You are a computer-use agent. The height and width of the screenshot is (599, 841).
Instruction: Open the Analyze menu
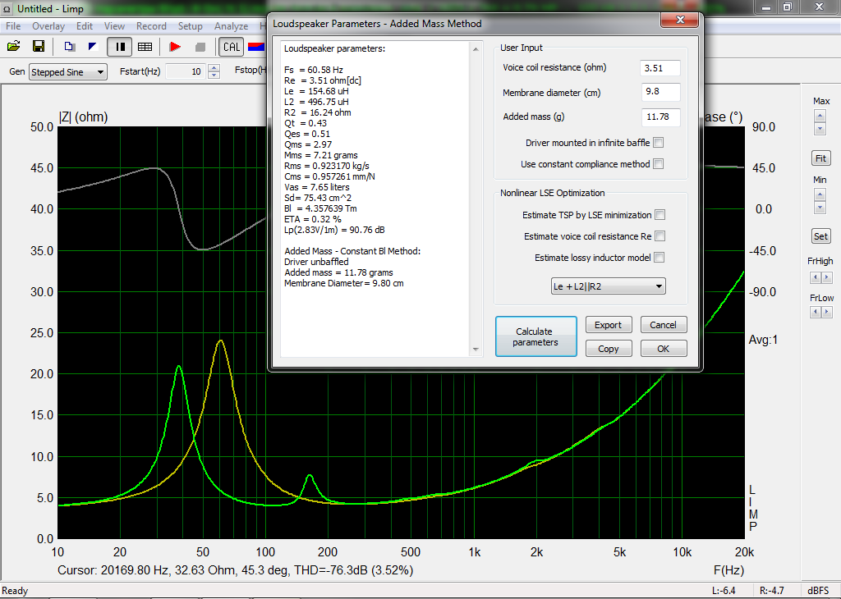coord(231,25)
